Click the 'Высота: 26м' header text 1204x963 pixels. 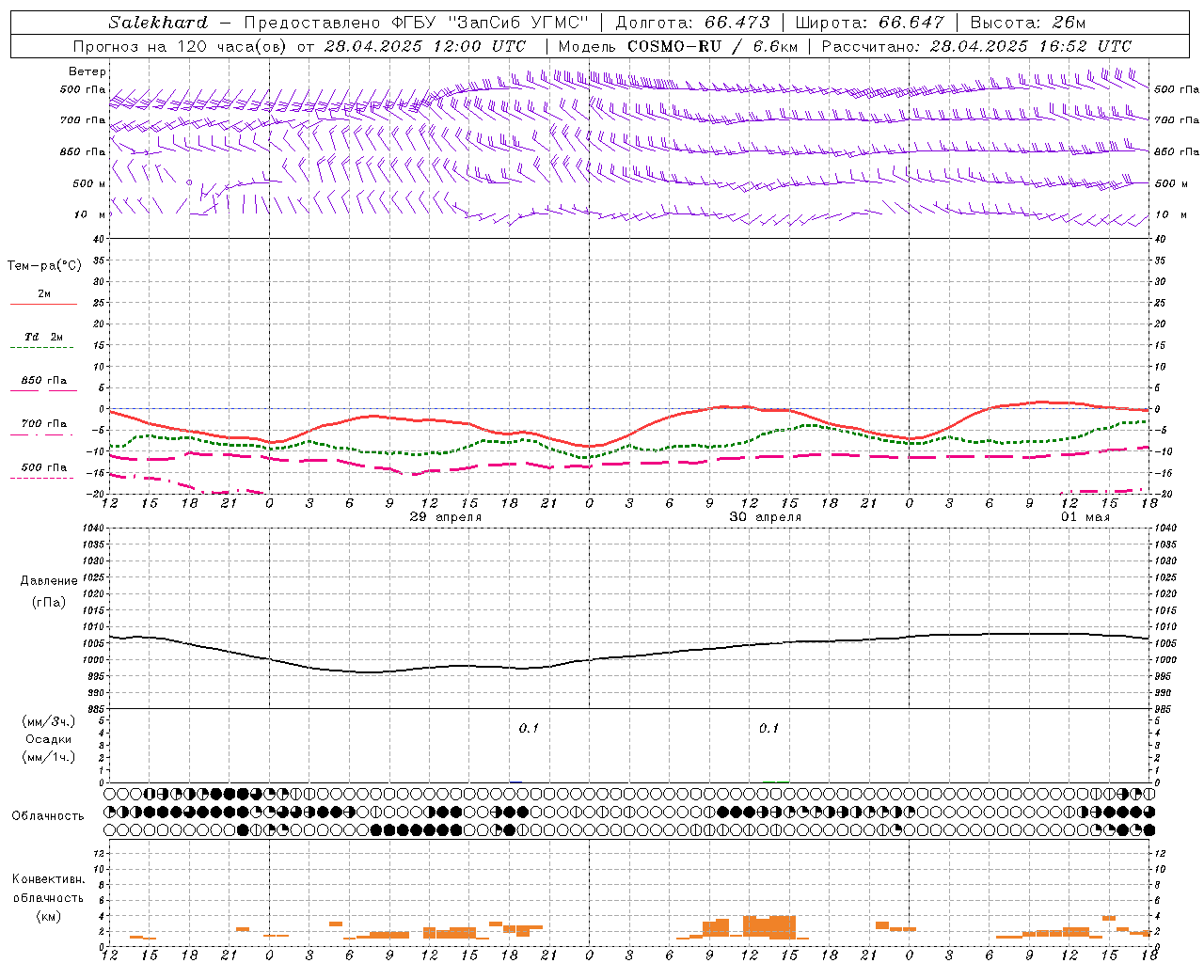click(x=1027, y=23)
